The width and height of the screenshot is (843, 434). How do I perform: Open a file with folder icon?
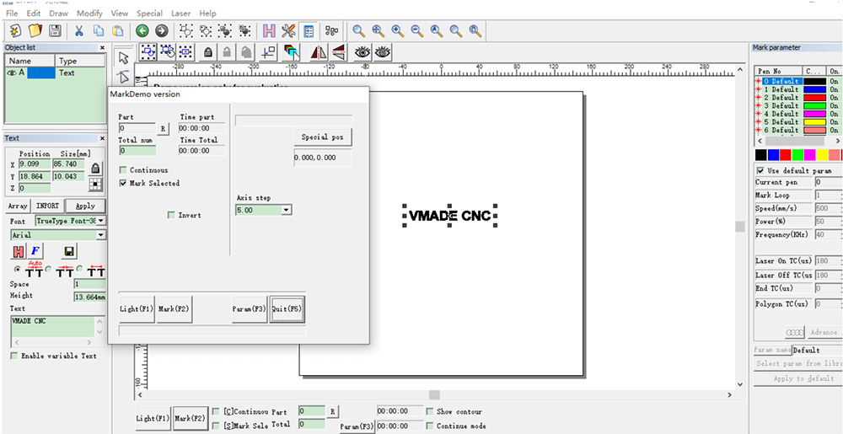(35, 30)
